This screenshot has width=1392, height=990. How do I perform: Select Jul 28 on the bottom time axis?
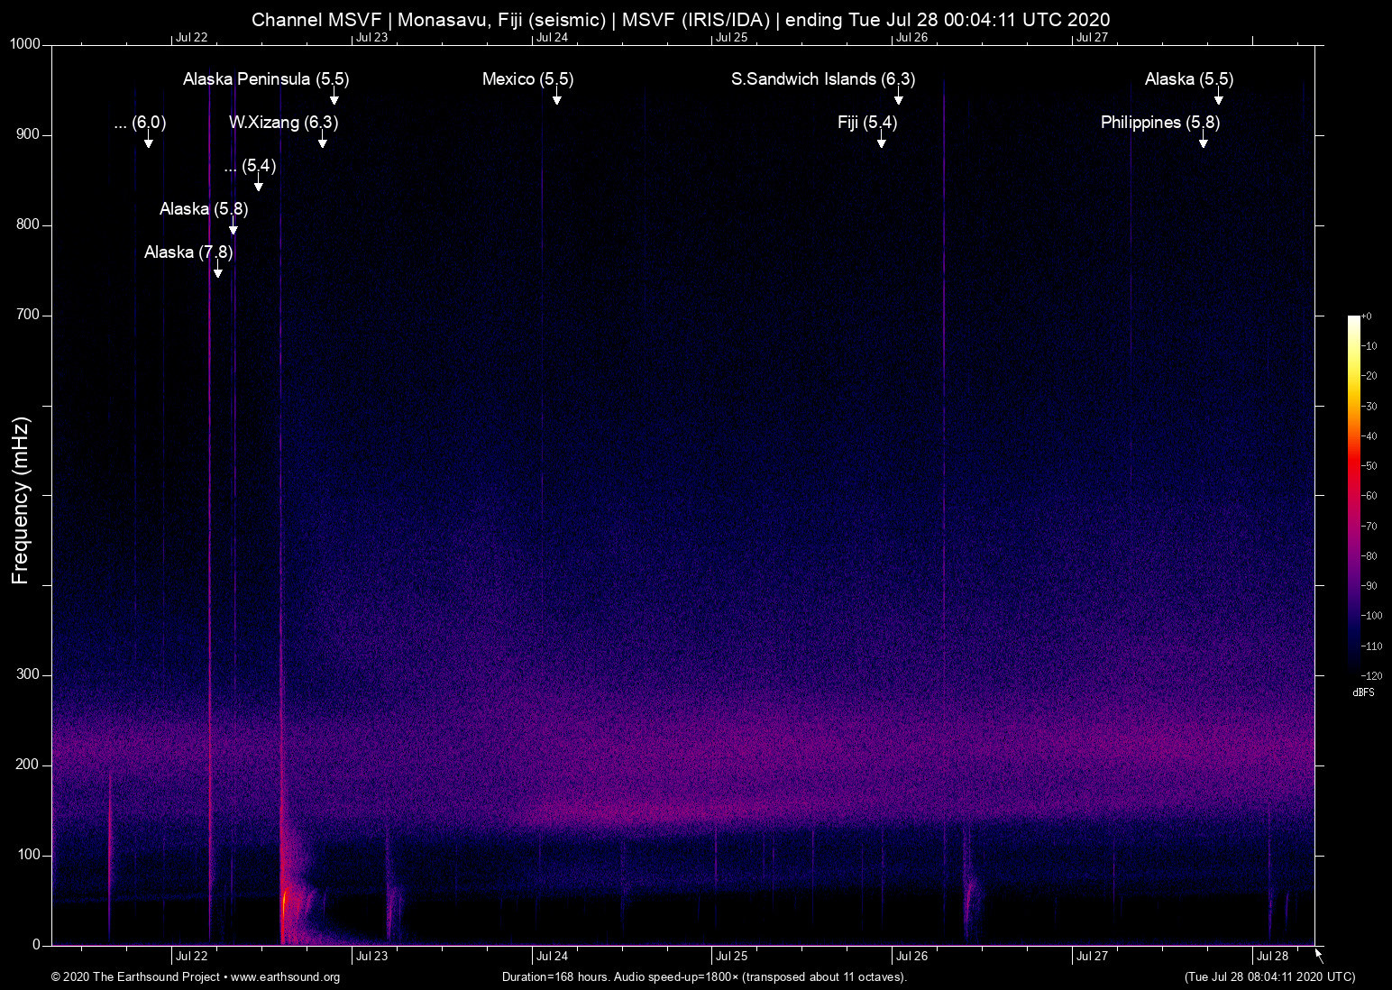point(1272,957)
